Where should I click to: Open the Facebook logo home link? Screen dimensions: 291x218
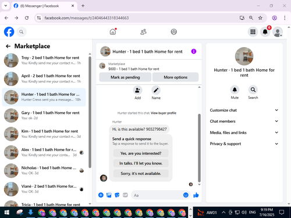click(9, 32)
